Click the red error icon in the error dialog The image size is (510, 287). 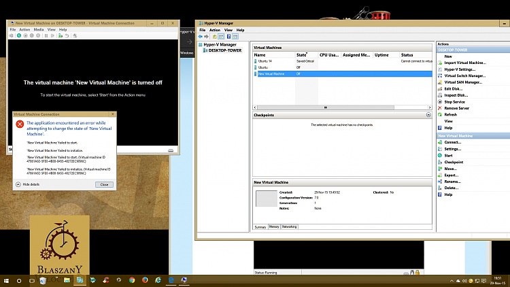[x=20, y=124]
